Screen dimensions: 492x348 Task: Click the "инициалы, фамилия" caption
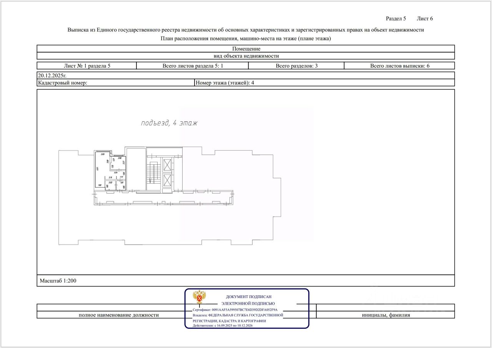tap(386, 315)
